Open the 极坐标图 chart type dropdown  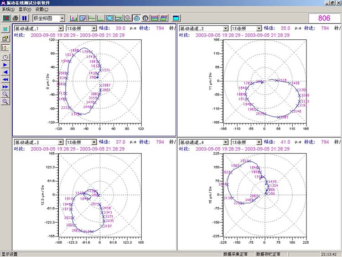[62, 18]
